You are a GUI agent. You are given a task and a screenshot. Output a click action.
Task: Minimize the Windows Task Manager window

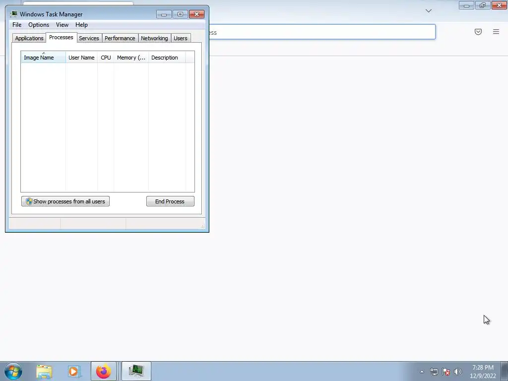[x=164, y=14]
